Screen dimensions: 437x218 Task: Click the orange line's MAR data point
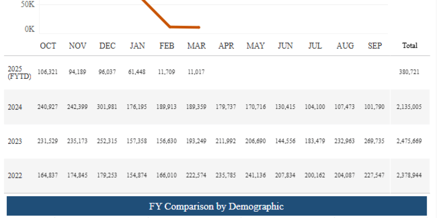pos(199,27)
